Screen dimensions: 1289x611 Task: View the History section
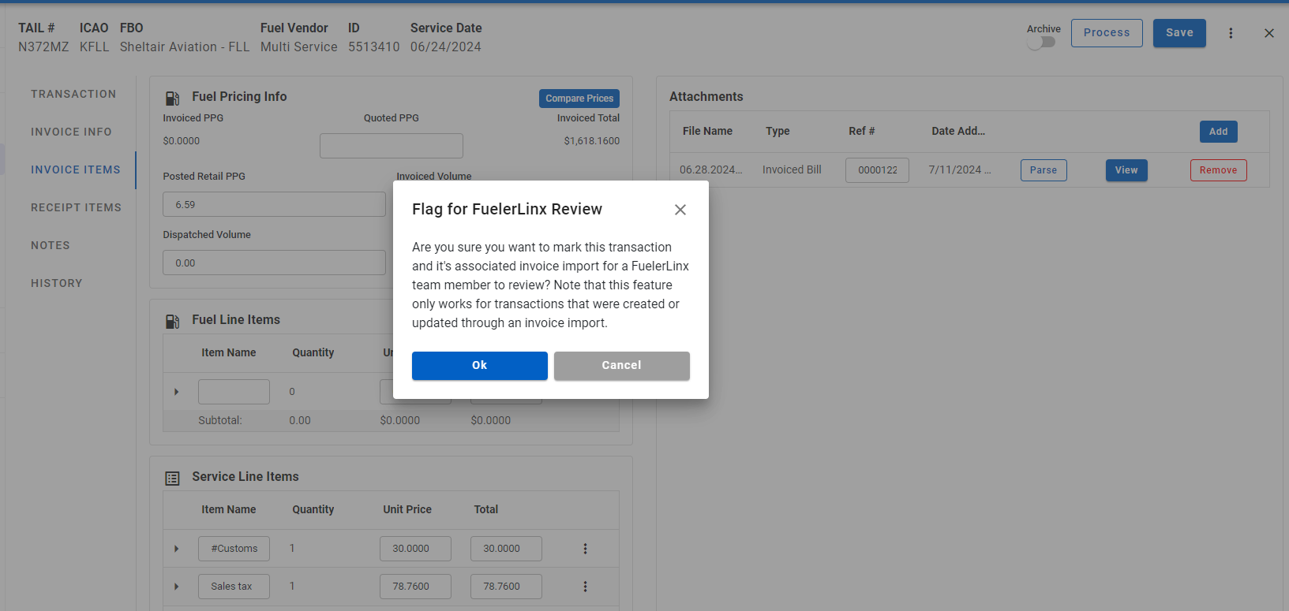click(57, 283)
